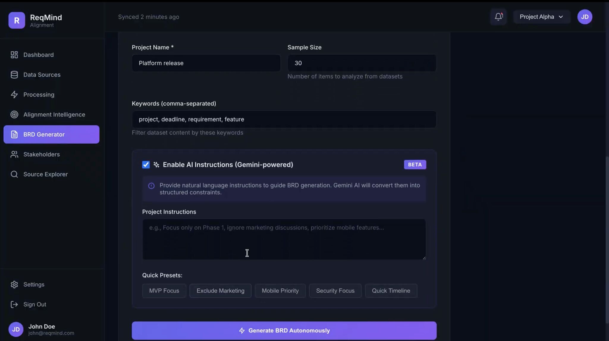
Task: Click into the Project Instructions textarea
Action: point(284,239)
